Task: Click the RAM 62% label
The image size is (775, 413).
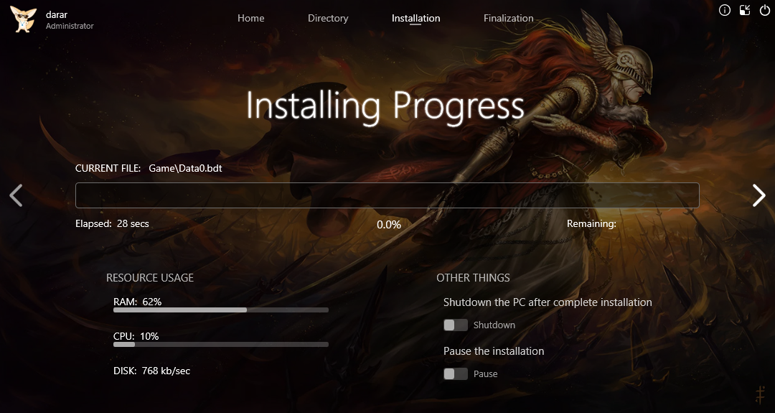Action: tap(137, 302)
